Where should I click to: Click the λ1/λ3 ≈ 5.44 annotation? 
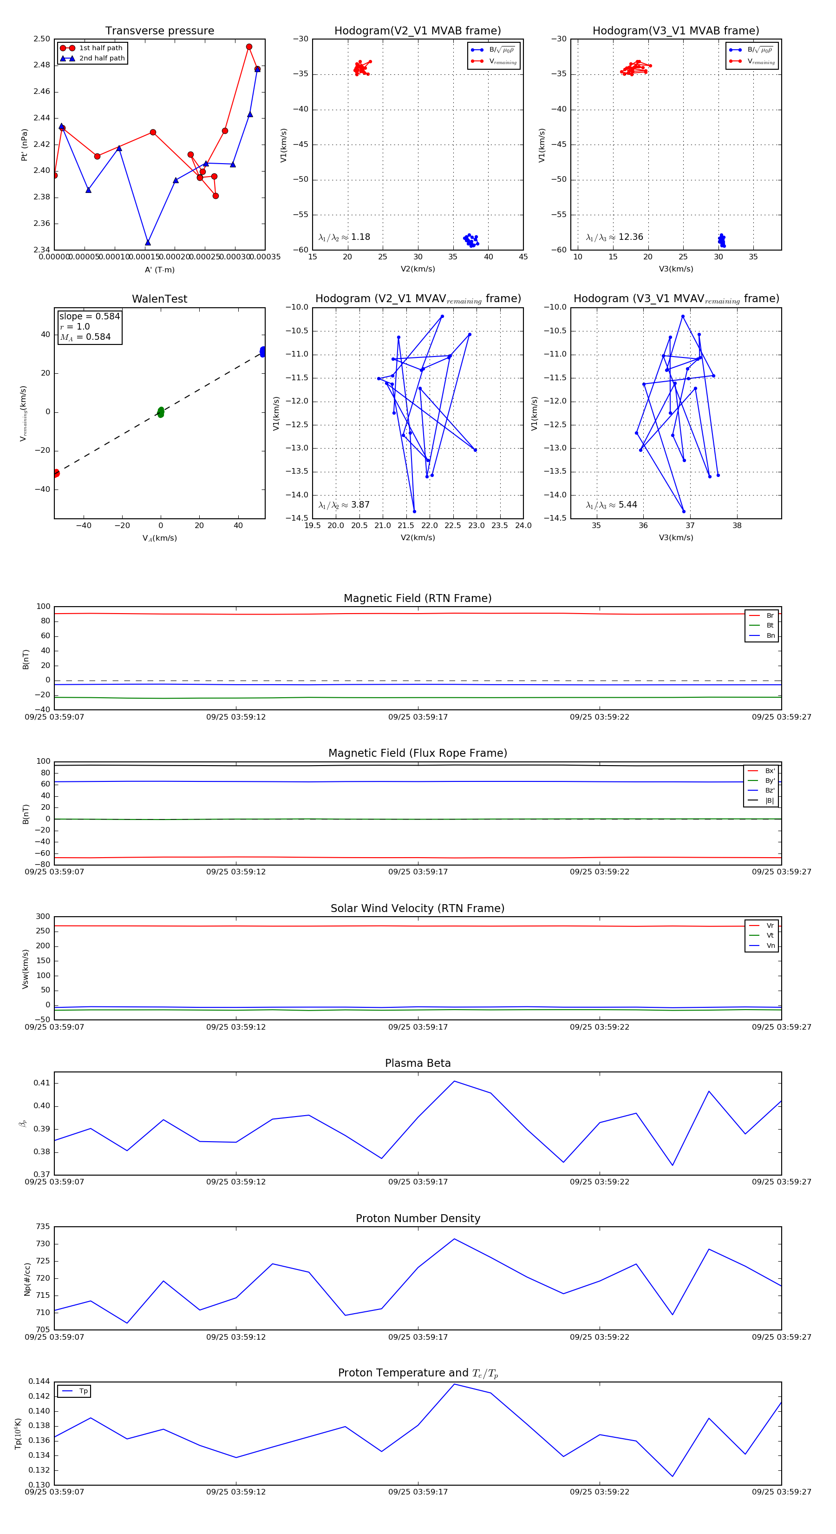[x=611, y=505]
